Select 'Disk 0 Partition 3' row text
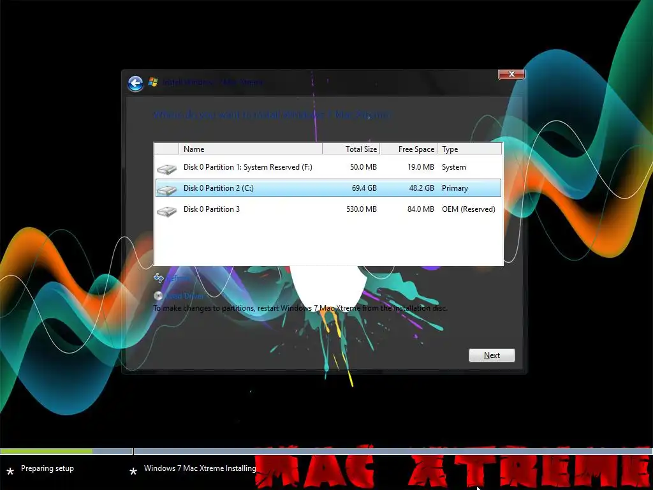The image size is (653, 490). (x=212, y=209)
